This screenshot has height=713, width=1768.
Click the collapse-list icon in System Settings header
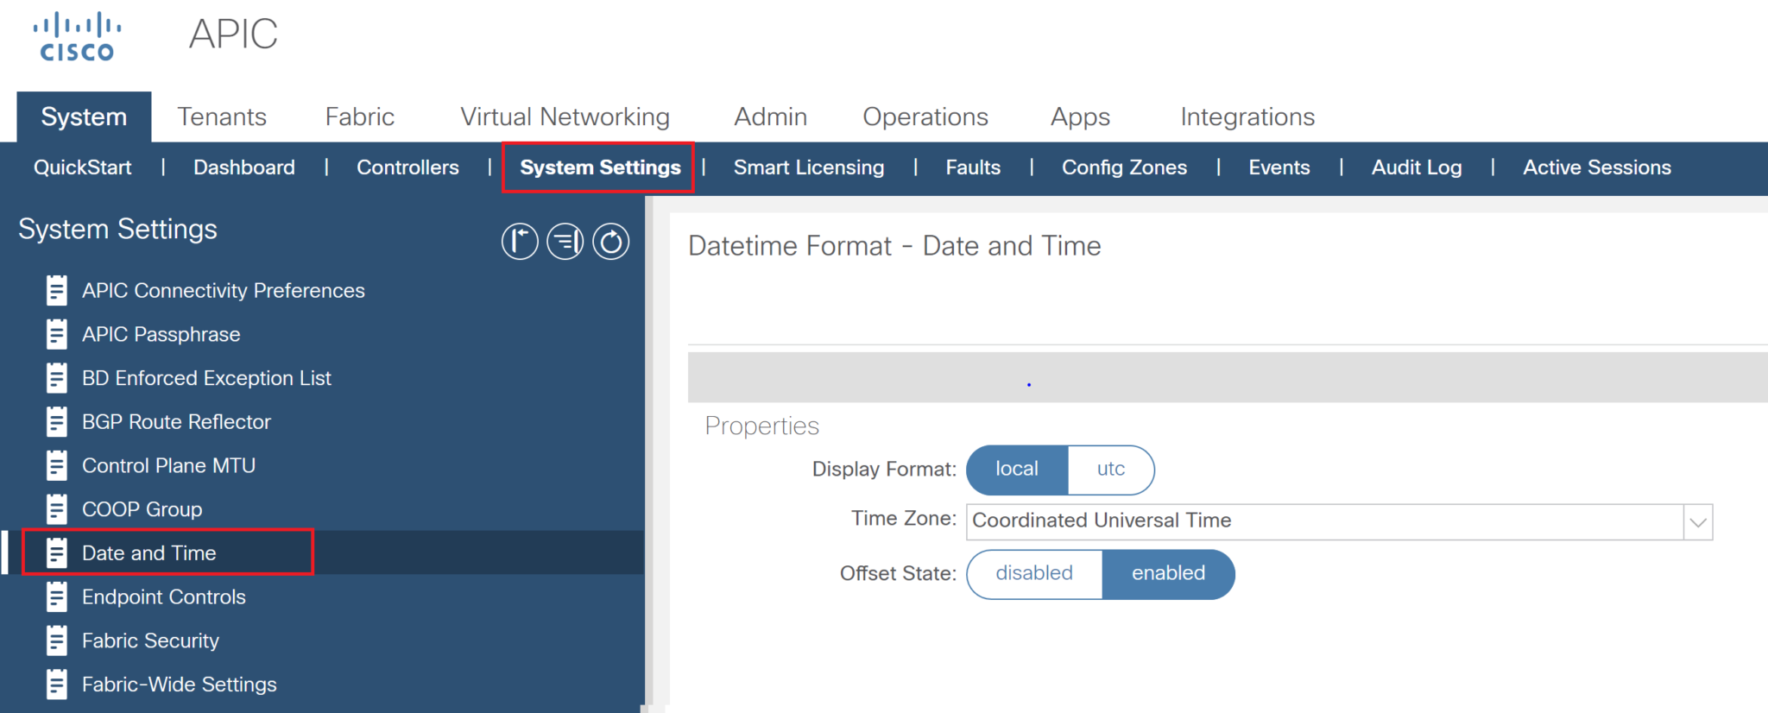point(565,242)
